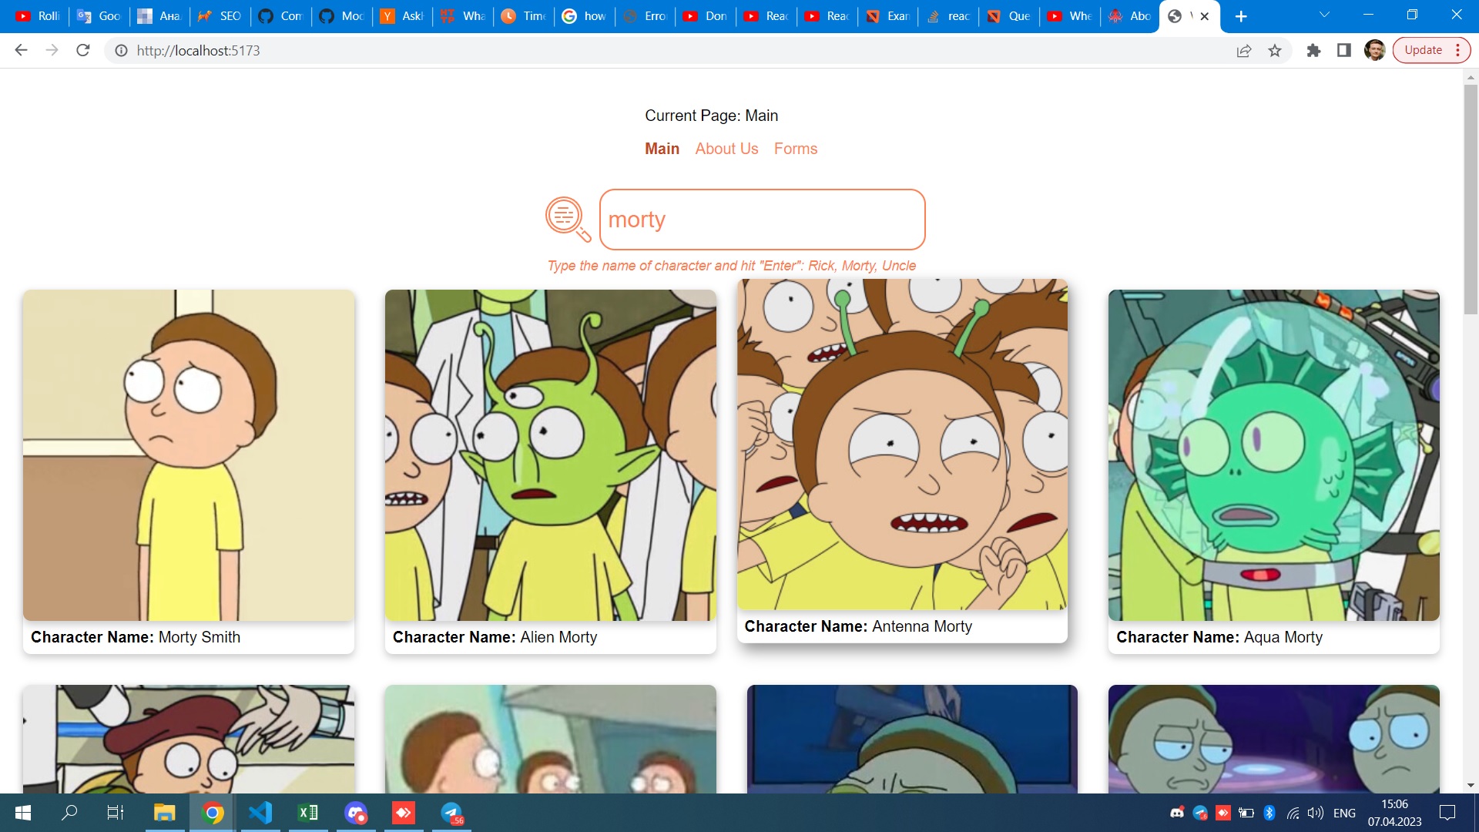The image size is (1479, 832).
Task: Open Chrome Update menu button
Action: (1431, 51)
